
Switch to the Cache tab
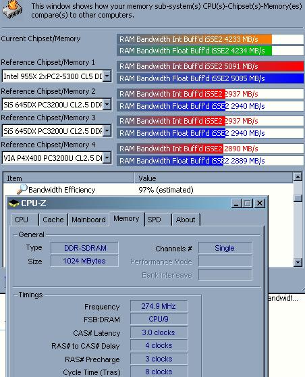click(x=53, y=220)
